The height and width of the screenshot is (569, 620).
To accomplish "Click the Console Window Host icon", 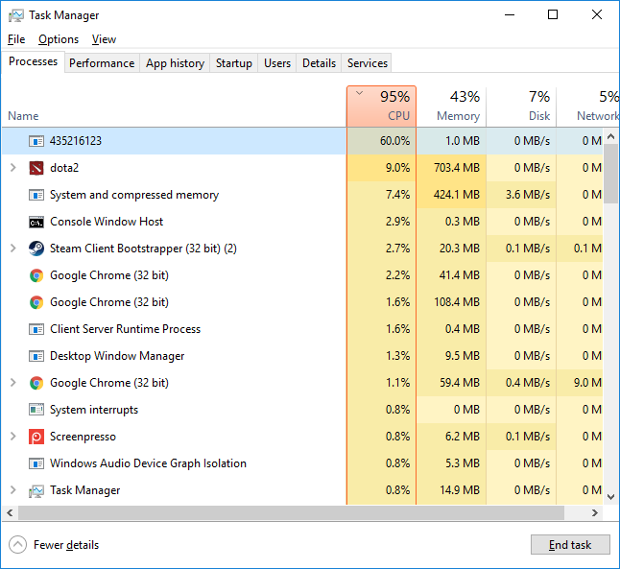I will coord(36,222).
